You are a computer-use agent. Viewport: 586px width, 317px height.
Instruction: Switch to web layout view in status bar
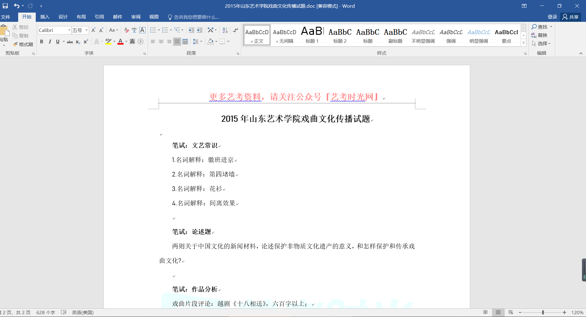point(511,312)
